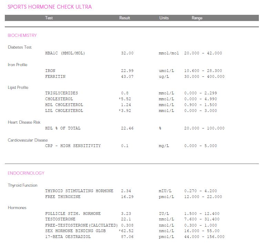Screen dimensions: 263x249
Task: Select the CRP - High Sensitivity test name
Action: (x=73, y=146)
